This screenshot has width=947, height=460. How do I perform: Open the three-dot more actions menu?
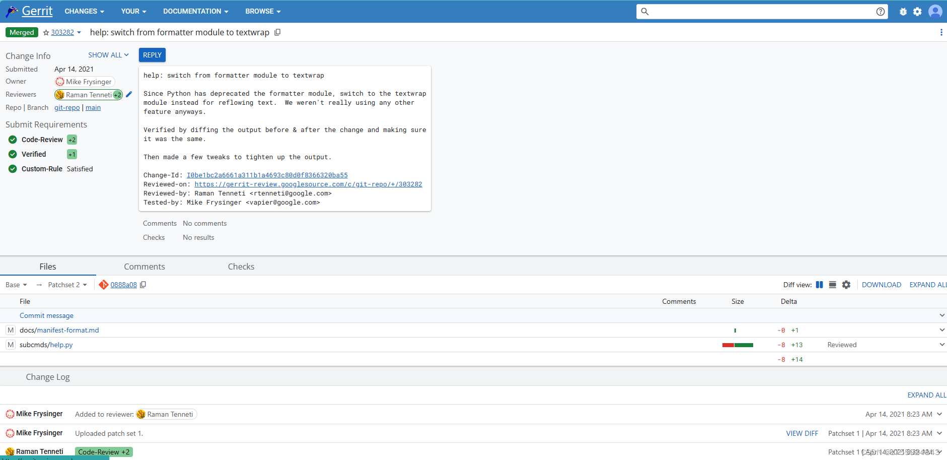(941, 32)
